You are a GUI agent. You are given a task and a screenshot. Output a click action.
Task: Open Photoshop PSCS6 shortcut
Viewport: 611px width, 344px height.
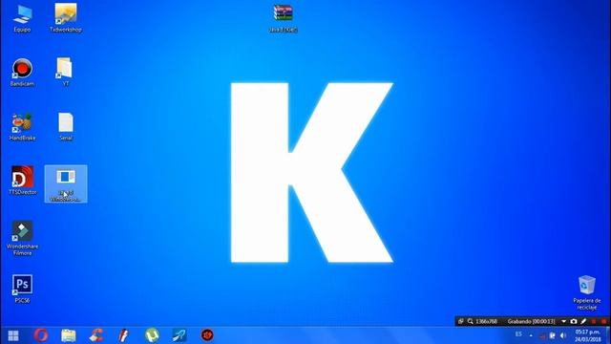(22, 289)
